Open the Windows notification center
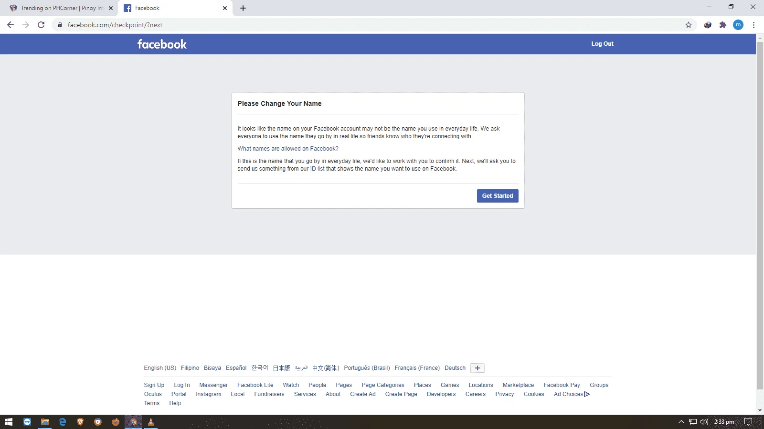764x429 pixels. click(748, 422)
